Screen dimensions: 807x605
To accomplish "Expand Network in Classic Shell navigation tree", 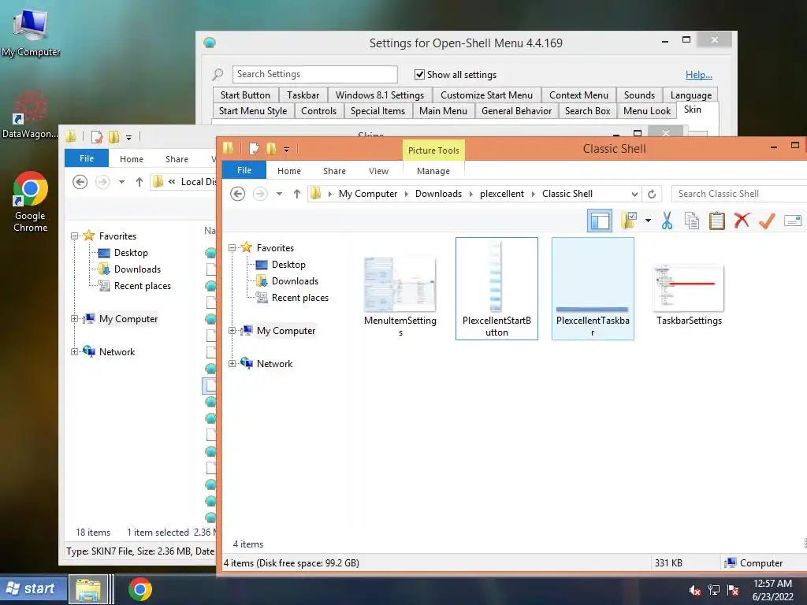I will click(x=232, y=364).
